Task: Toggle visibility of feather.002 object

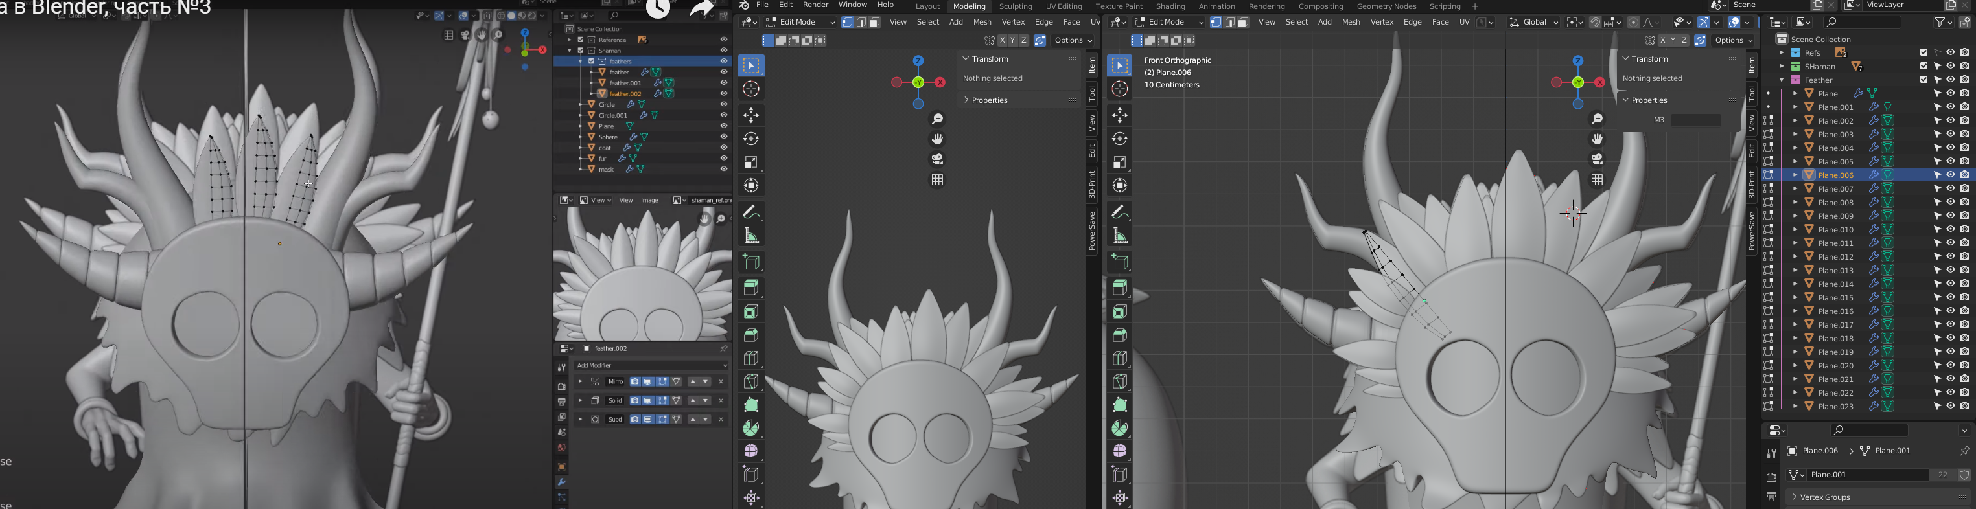Action: coord(723,93)
